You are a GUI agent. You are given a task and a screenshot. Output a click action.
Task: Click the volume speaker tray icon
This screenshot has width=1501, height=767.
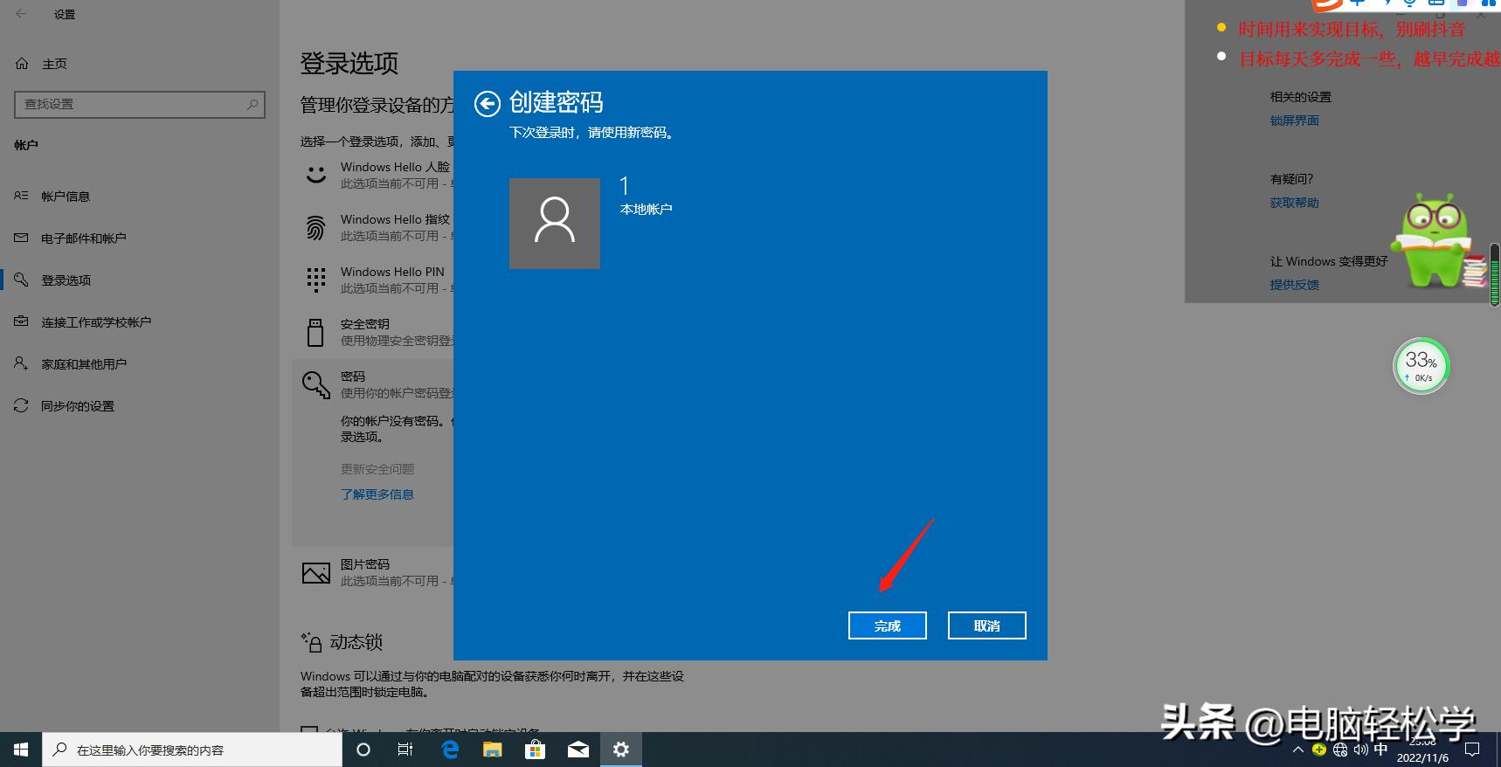(1360, 750)
